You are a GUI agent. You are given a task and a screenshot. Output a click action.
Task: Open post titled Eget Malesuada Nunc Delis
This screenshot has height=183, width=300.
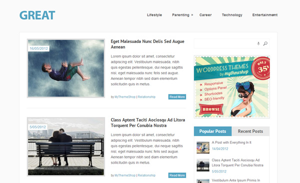pyautogui.click(x=147, y=44)
